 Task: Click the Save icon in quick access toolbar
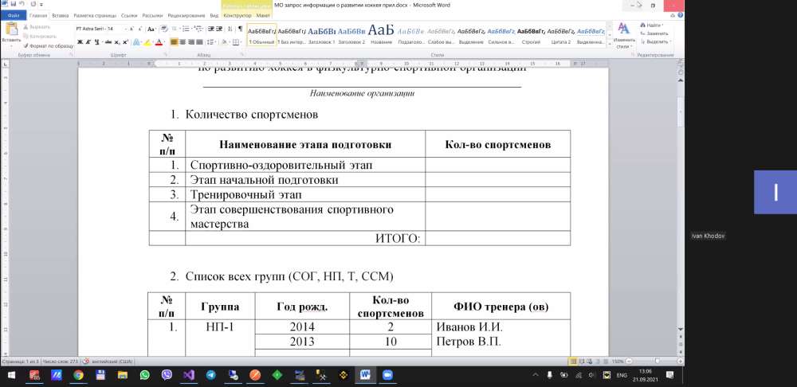tap(12, 4)
